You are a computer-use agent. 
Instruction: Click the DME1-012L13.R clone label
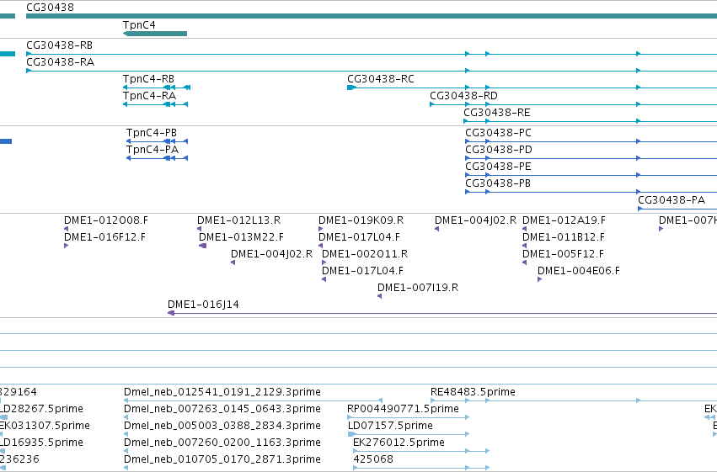tap(238, 220)
